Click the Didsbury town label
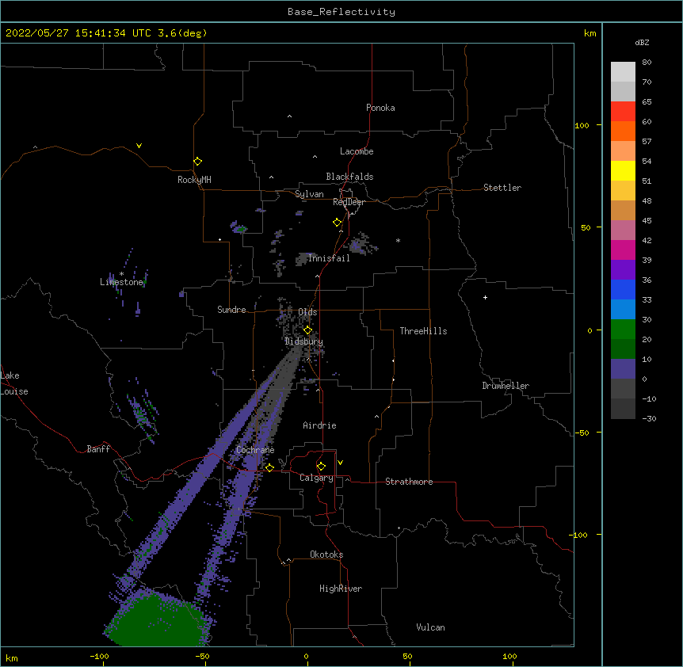 pyautogui.click(x=304, y=341)
